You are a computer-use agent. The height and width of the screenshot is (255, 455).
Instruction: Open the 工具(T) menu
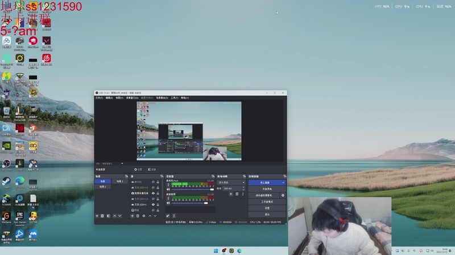tap(174, 97)
